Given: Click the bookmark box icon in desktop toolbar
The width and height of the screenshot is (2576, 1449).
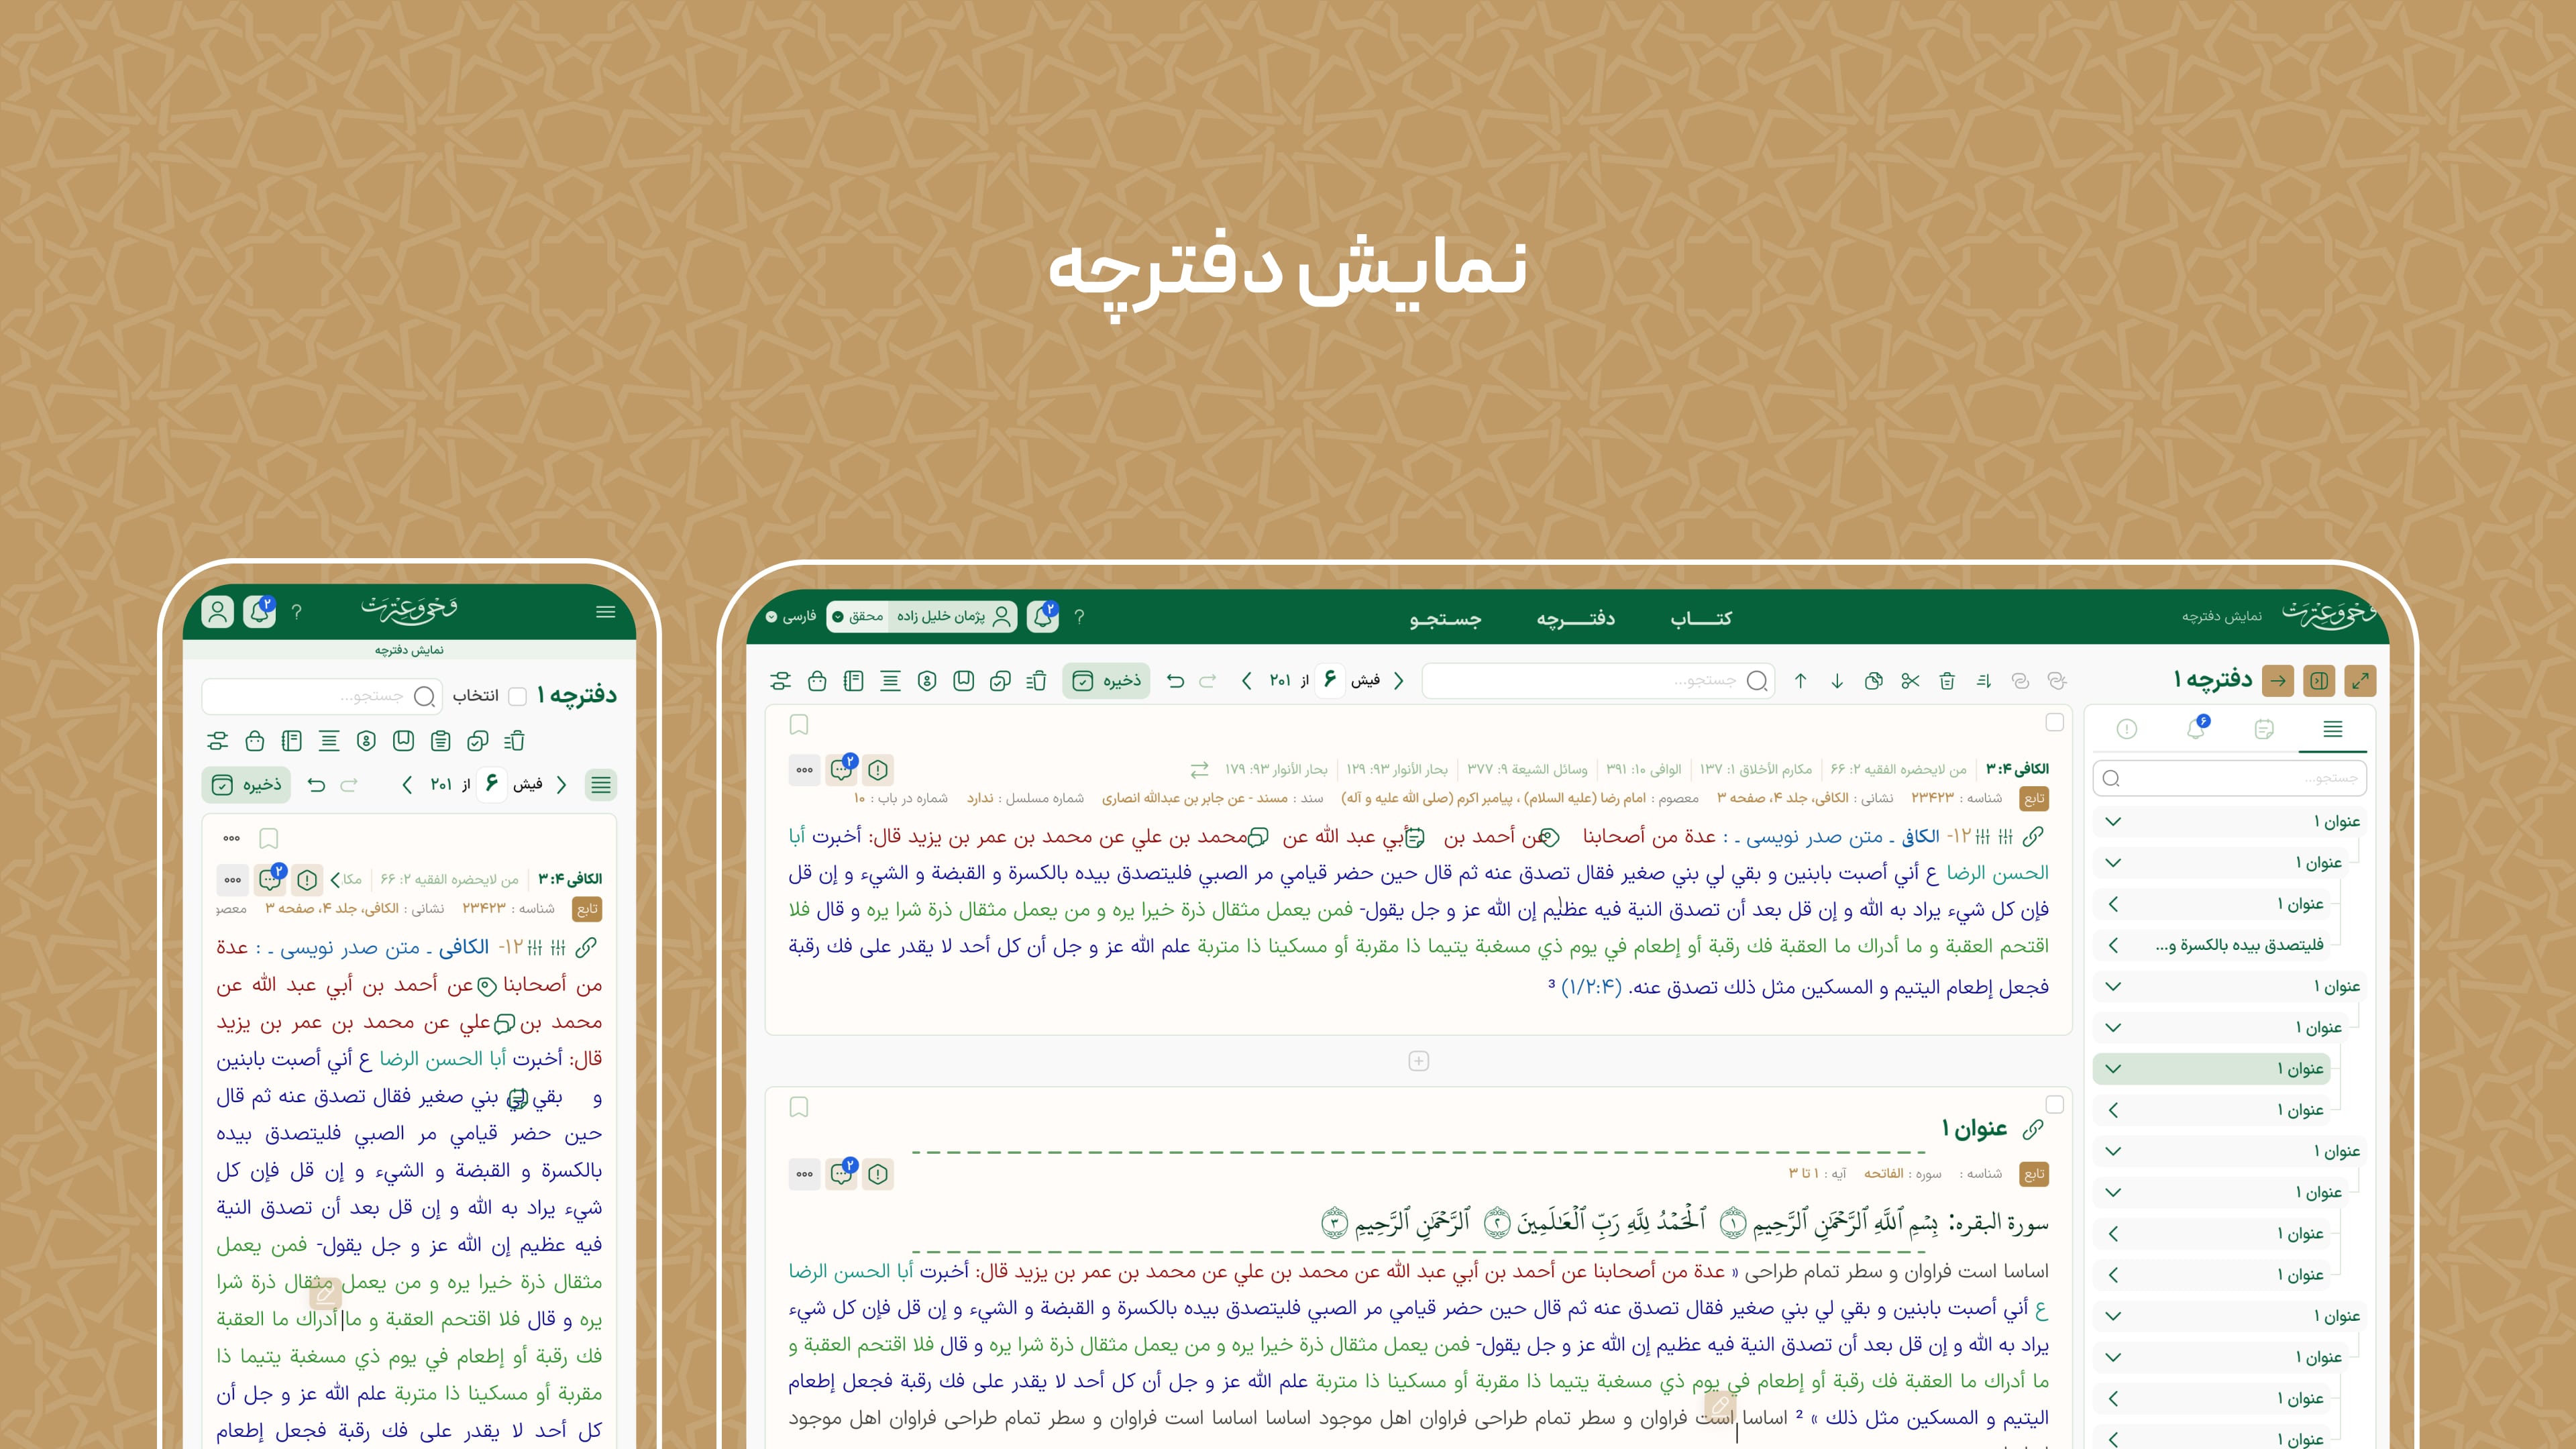Looking at the screenshot, I should (963, 681).
